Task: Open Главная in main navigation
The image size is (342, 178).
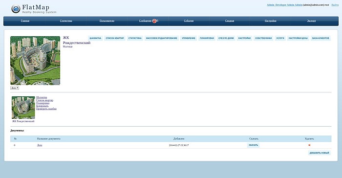Action: tap(25, 21)
